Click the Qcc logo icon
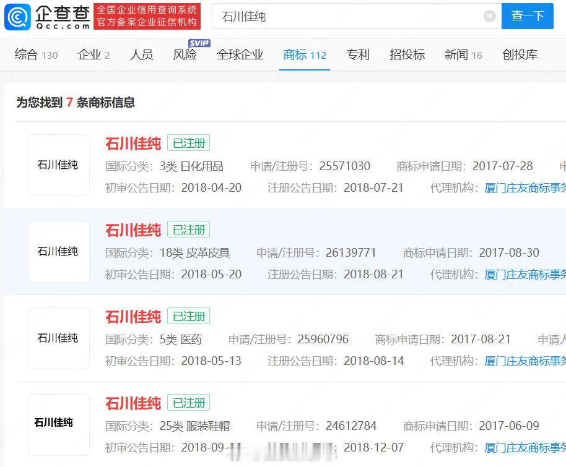The width and height of the screenshot is (566, 467). pos(17,17)
